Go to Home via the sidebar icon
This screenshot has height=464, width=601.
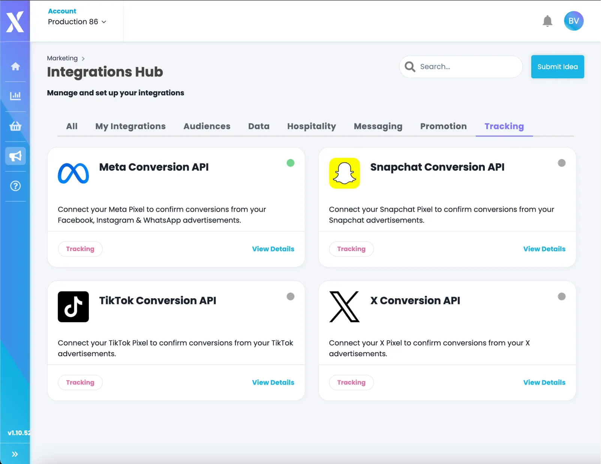point(15,66)
